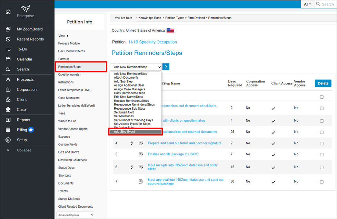Click in the Search input field

click(x=327, y=4)
